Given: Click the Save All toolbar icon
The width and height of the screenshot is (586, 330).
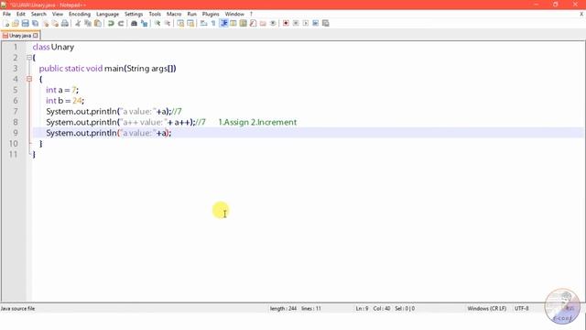Looking at the screenshot, I should tap(35, 23).
